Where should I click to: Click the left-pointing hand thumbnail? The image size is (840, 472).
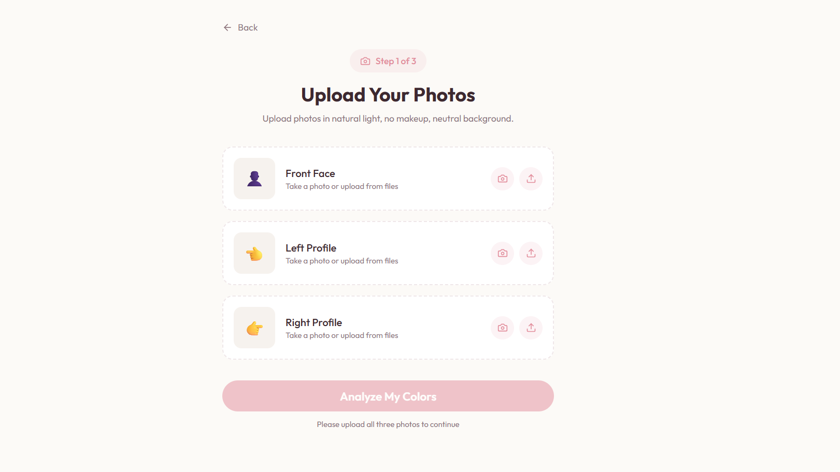point(254,253)
